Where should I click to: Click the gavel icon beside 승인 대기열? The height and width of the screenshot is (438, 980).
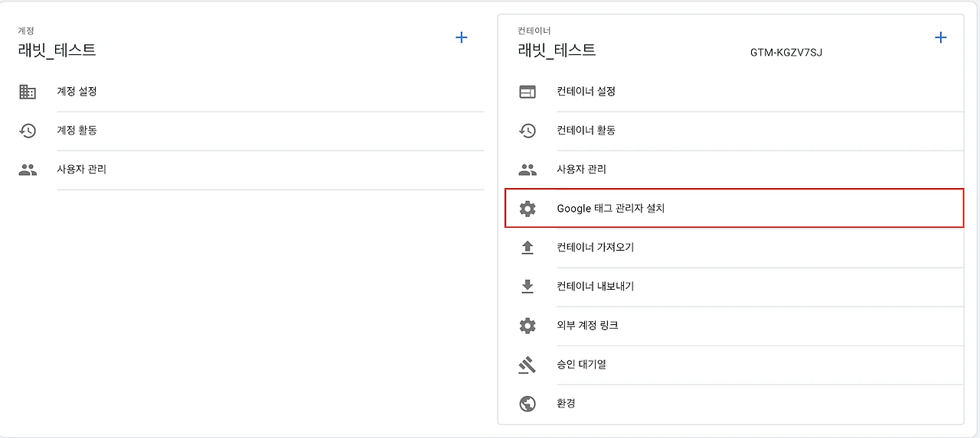[x=528, y=365]
